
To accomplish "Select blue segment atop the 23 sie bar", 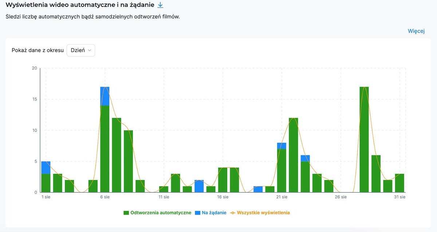I will [305, 158].
